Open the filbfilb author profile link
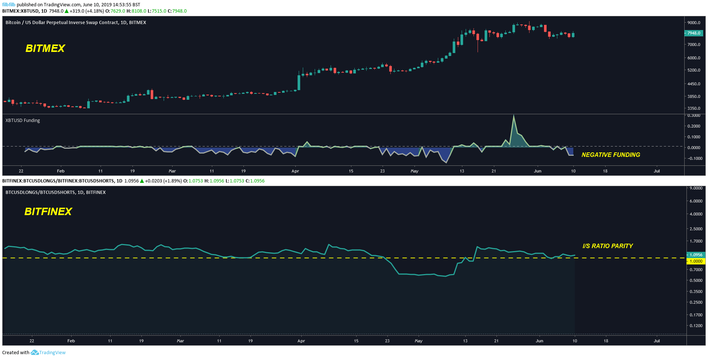The height and width of the screenshot is (359, 708). click(x=9, y=5)
